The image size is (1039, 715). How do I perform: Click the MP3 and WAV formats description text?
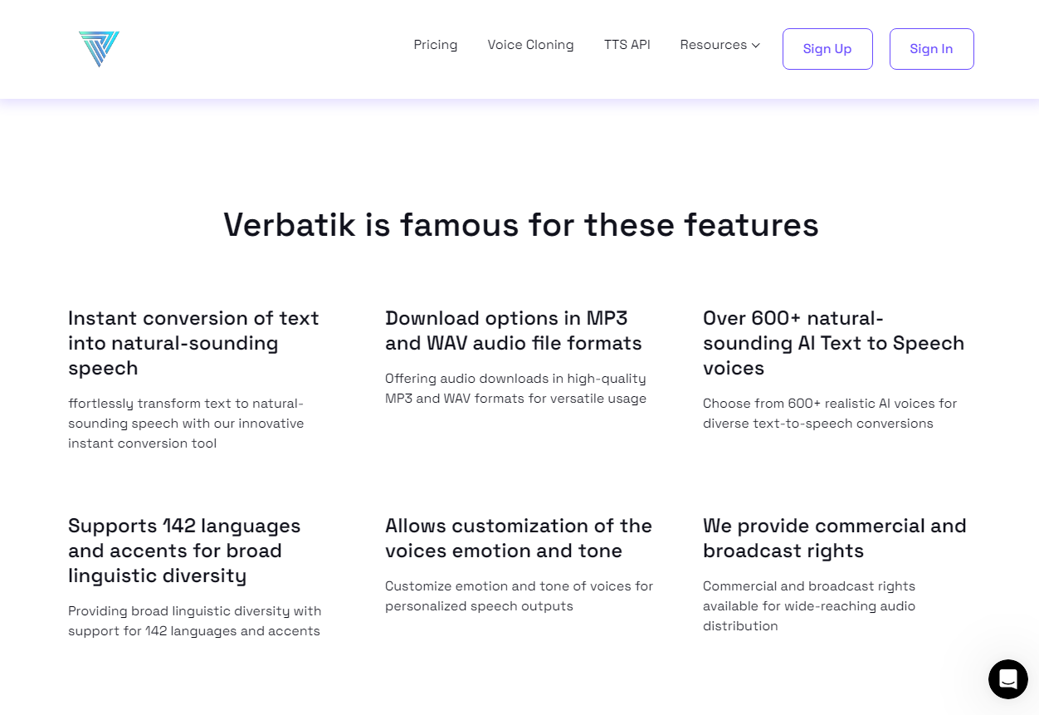[x=515, y=389]
